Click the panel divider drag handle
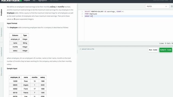This screenshot has height=97, width=173. (x=77, y=51)
